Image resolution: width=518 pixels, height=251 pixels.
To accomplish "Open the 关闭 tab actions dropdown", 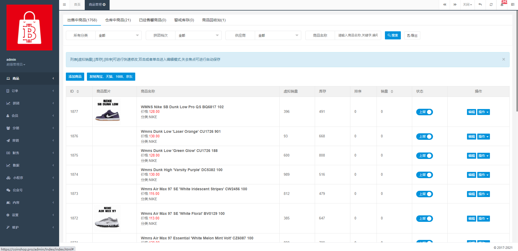I will tap(468, 5).
